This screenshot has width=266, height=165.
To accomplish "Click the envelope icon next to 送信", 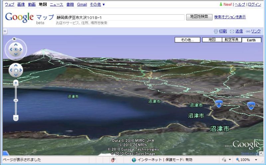I will point(232,31).
